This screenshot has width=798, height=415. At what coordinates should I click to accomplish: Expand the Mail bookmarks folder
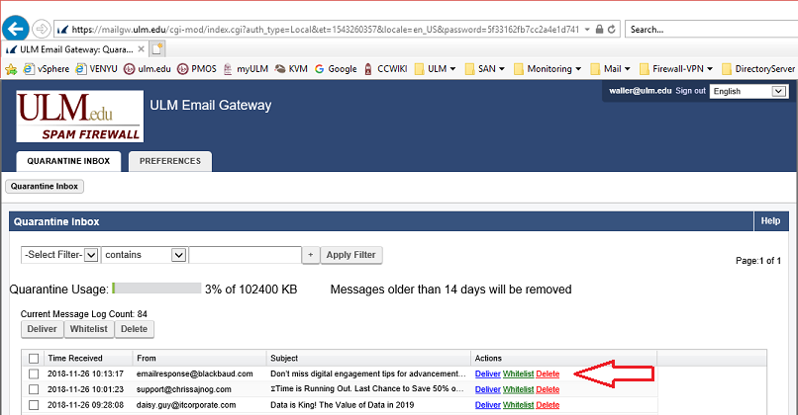(610, 68)
